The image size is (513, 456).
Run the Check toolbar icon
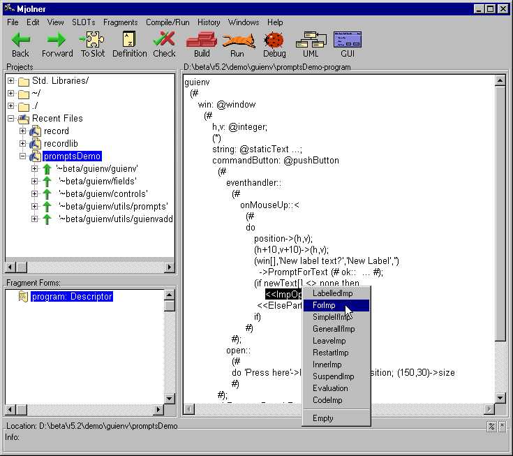point(164,40)
